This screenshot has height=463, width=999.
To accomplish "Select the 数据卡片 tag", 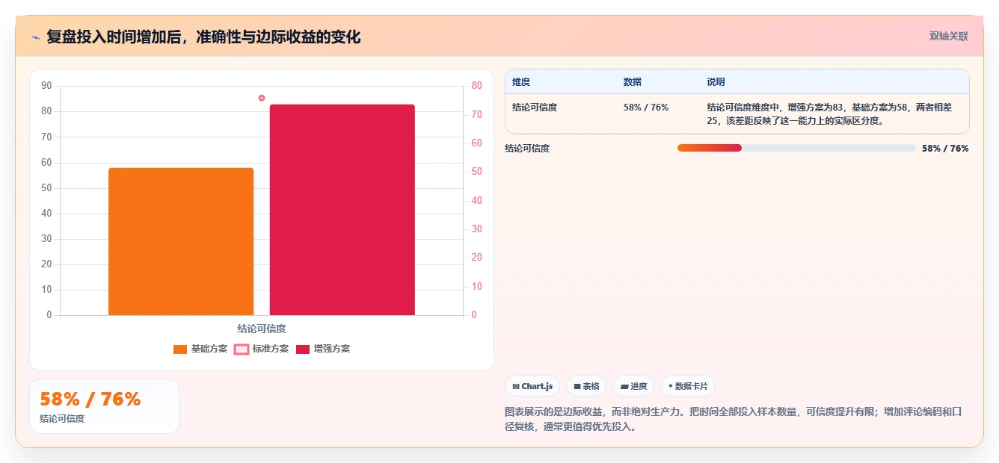I will click(687, 386).
